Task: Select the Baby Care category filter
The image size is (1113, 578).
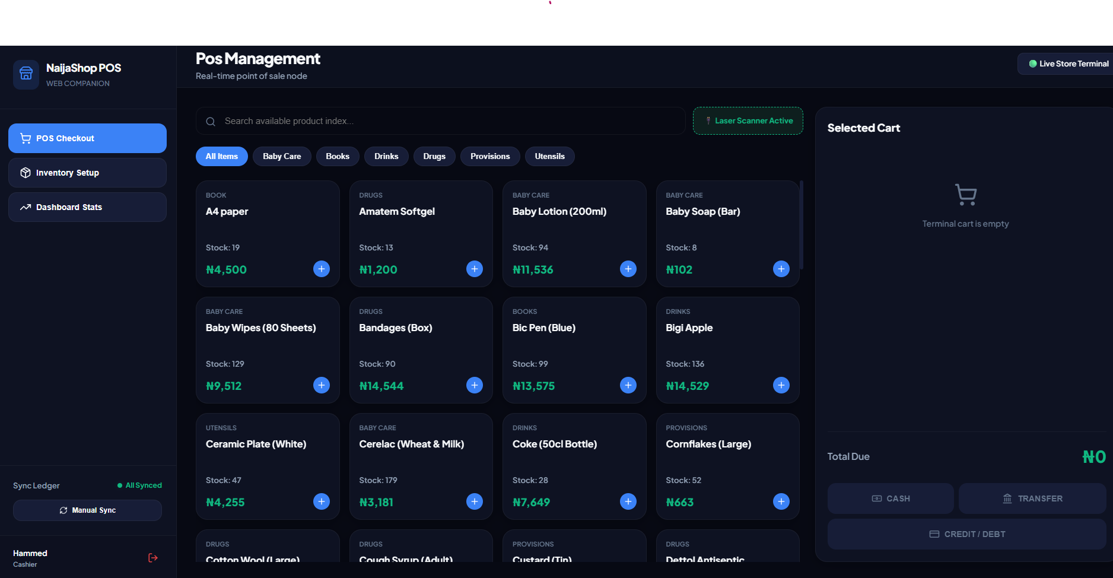Action: [282, 156]
